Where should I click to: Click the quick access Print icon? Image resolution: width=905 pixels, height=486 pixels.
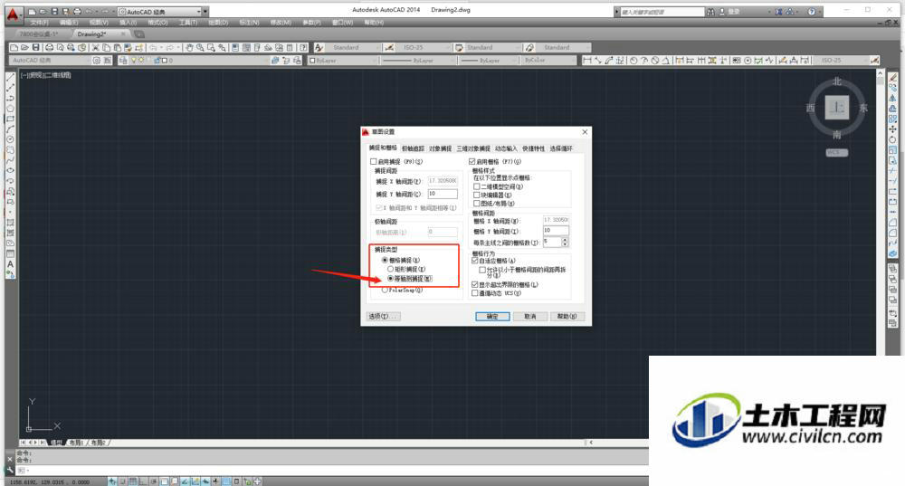[x=77, y=12]
